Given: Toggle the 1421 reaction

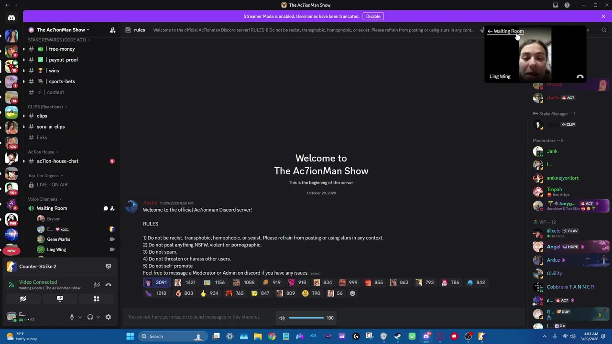Looking at the screenshot, I should click(x=185, y=282).
